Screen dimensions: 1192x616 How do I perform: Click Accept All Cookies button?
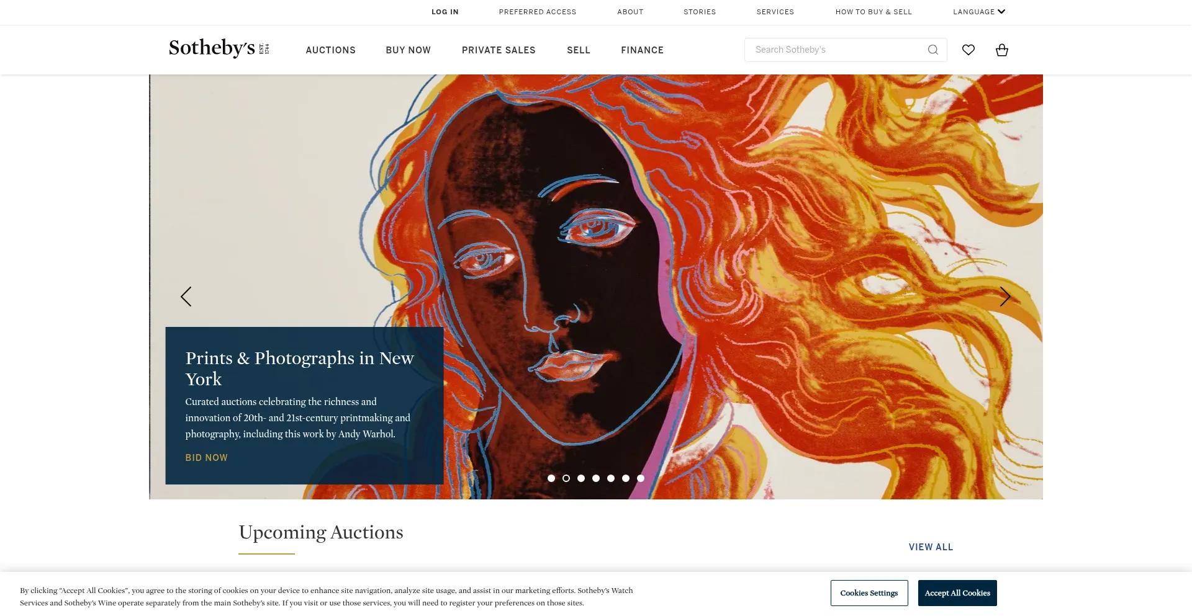[x=957, y=593]
